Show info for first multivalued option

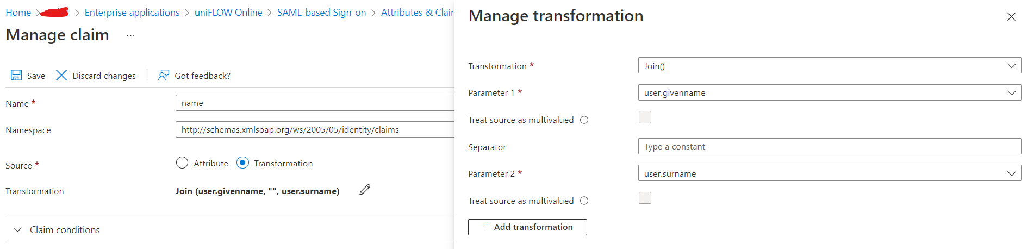point(584,120)
